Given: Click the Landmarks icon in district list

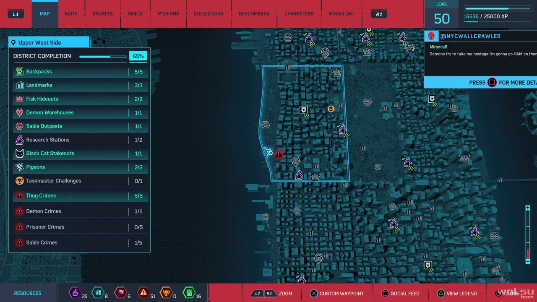Looking at the screenshot, I should pos(19,85).
